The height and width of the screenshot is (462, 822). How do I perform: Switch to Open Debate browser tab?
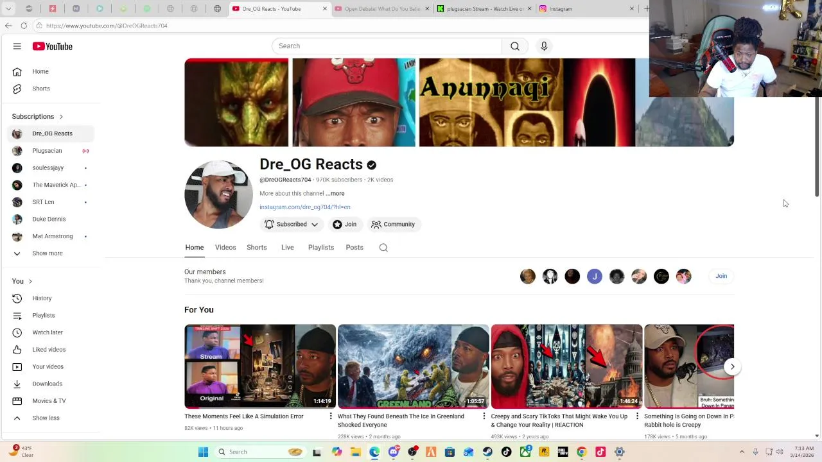(x=381, y=9)
